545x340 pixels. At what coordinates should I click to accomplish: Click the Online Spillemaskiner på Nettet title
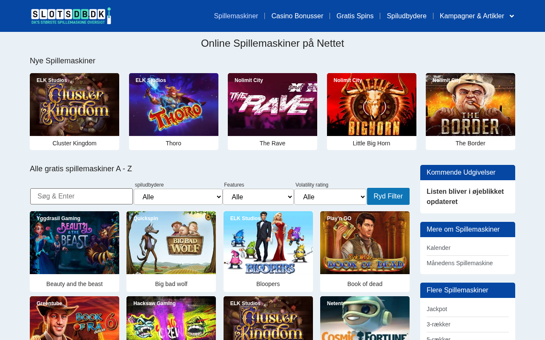coord(272,43)
